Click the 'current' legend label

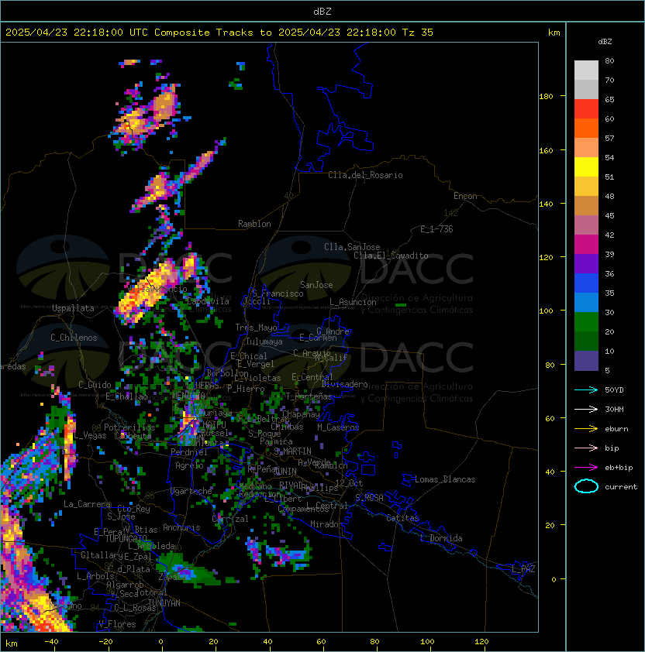click(x=621, y=487)
